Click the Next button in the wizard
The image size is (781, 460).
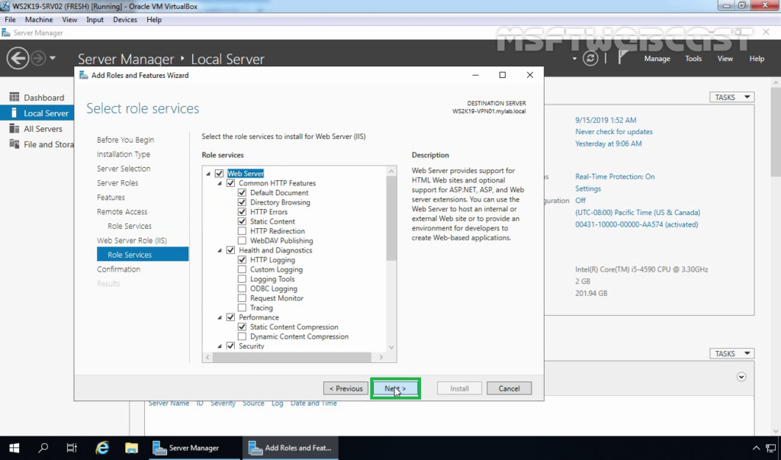pyautogui.click(x=396, y=388)
